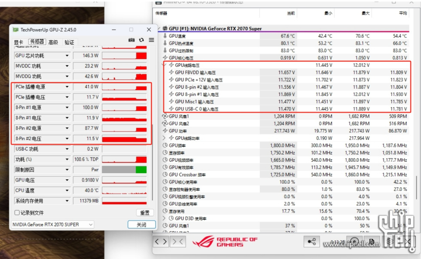Screen dimensions: 421x259
Task: Click the HWiNFO reset clock icon
Action: 354,241
